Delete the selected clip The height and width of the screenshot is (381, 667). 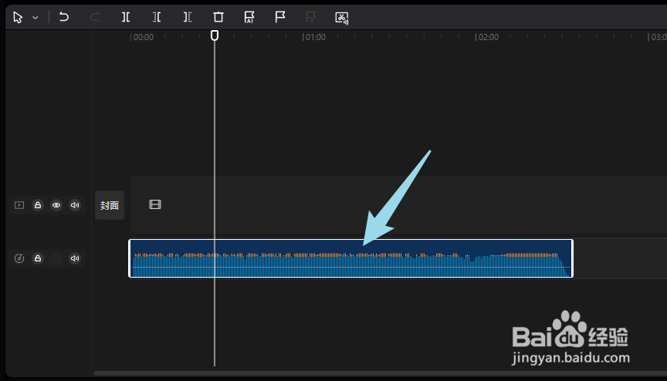tap(218, 17)
